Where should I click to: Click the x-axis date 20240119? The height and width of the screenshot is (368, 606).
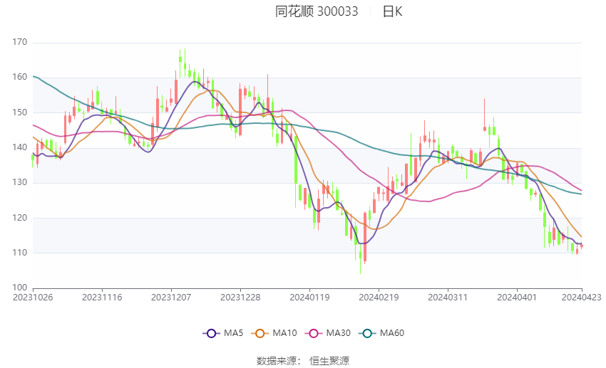(x=309, y=298)
